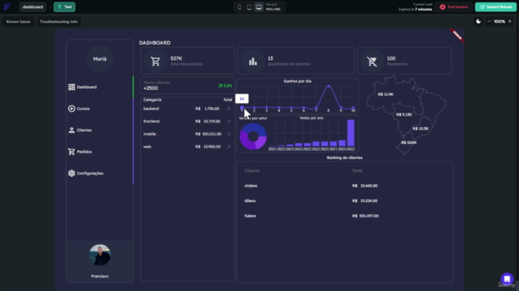Expand the mobile category row chevron
The image size is (519, 291).
229,134
